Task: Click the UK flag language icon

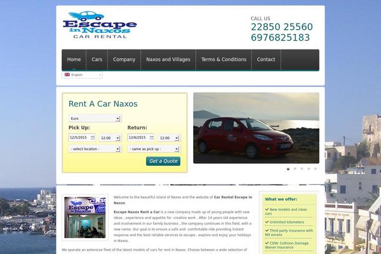Action: pos(67,75)
